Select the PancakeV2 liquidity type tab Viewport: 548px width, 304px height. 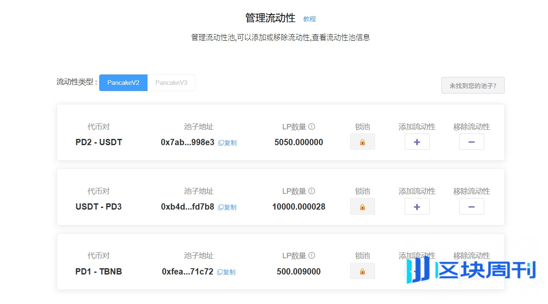coord(123,83)
